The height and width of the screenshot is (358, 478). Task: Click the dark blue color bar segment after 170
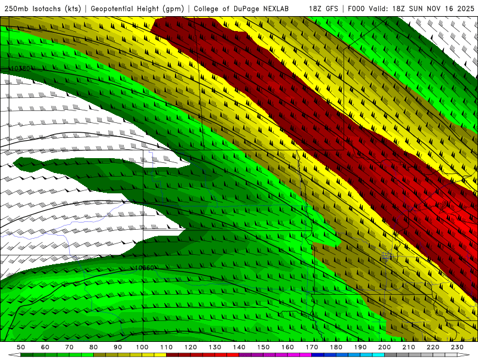(x=318, y=355)
